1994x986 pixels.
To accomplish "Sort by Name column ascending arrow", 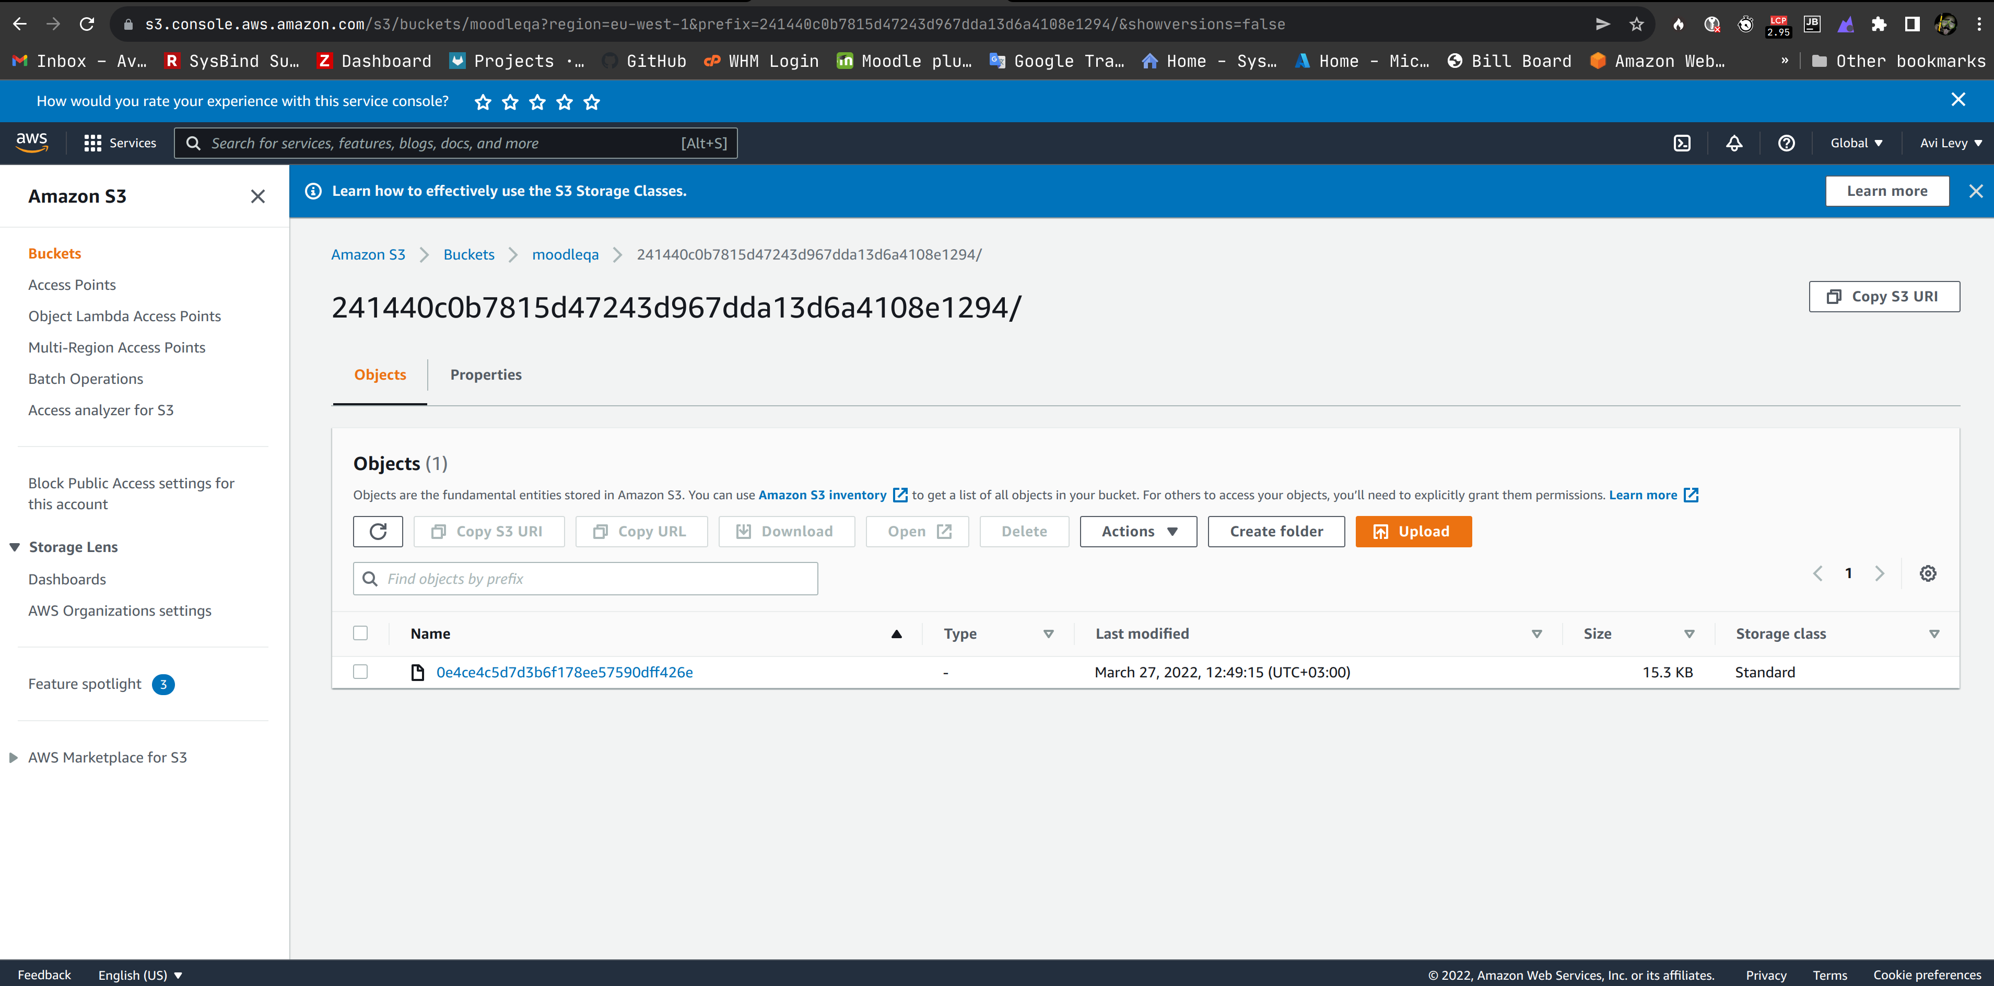I will [x=896, y=634].
